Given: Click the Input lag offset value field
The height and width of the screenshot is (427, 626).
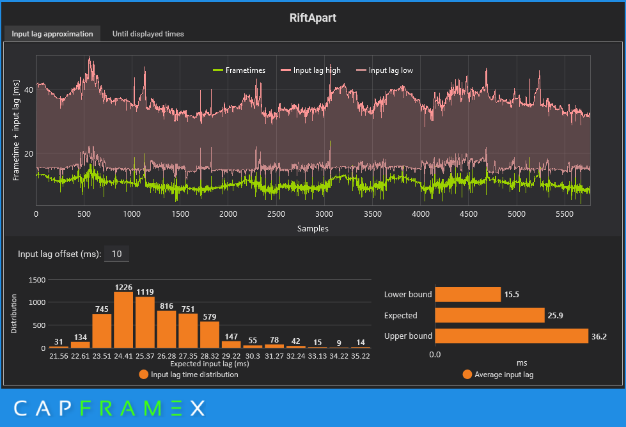Looking at the screenshot, I should [x=116, y=254].
